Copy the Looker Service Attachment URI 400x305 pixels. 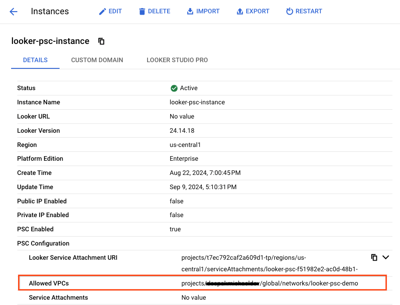click(x=374, y=257)
